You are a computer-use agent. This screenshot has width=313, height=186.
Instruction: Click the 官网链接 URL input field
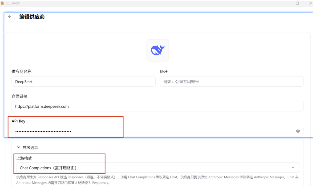[x=157, y=106]
